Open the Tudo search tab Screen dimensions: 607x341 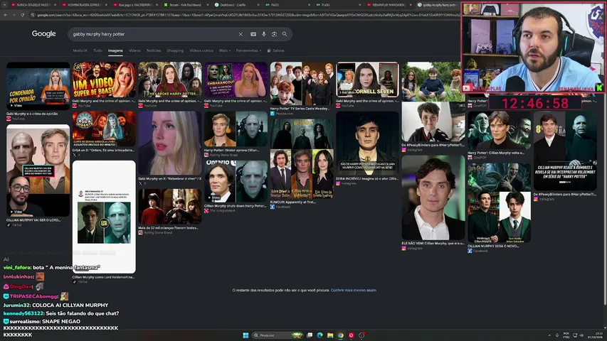pyautogui.click(x=97, y=50)
